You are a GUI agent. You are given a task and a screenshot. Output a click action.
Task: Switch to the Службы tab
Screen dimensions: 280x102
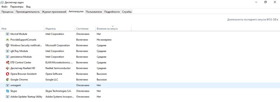(x=127, y=12)
